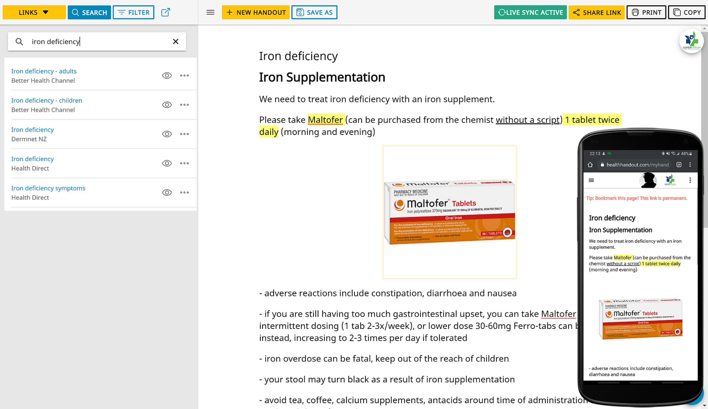Click the 'Iron Supplementation' heading
Image resolution: width=708 pixels, height=409 pixels.
[x=322, y=77]
